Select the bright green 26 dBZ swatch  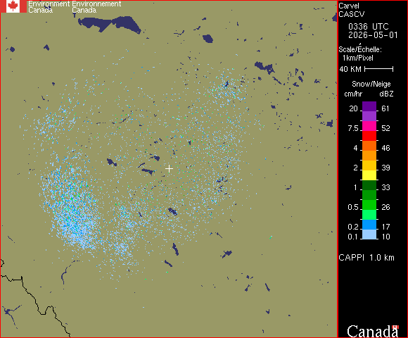pos(369,205)
